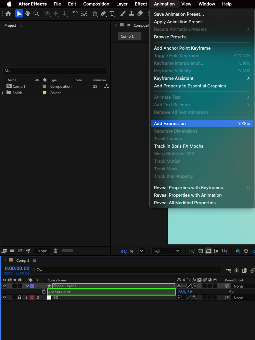Select the Clone Stamp tool
The image size is (255, 340).
click(x=131, y=14)
